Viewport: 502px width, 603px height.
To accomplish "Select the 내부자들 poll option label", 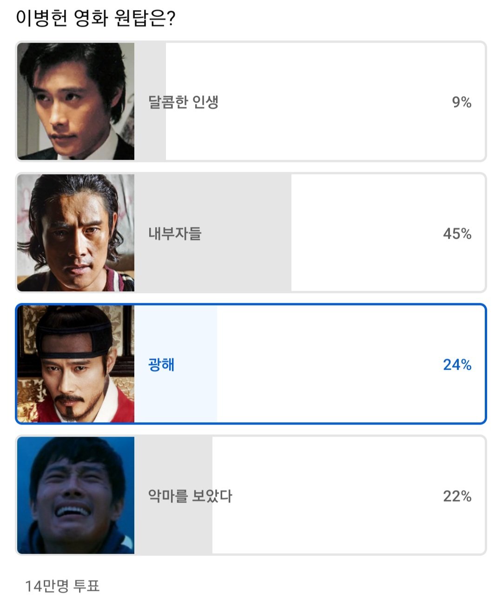I will click(x=175, y=233).
